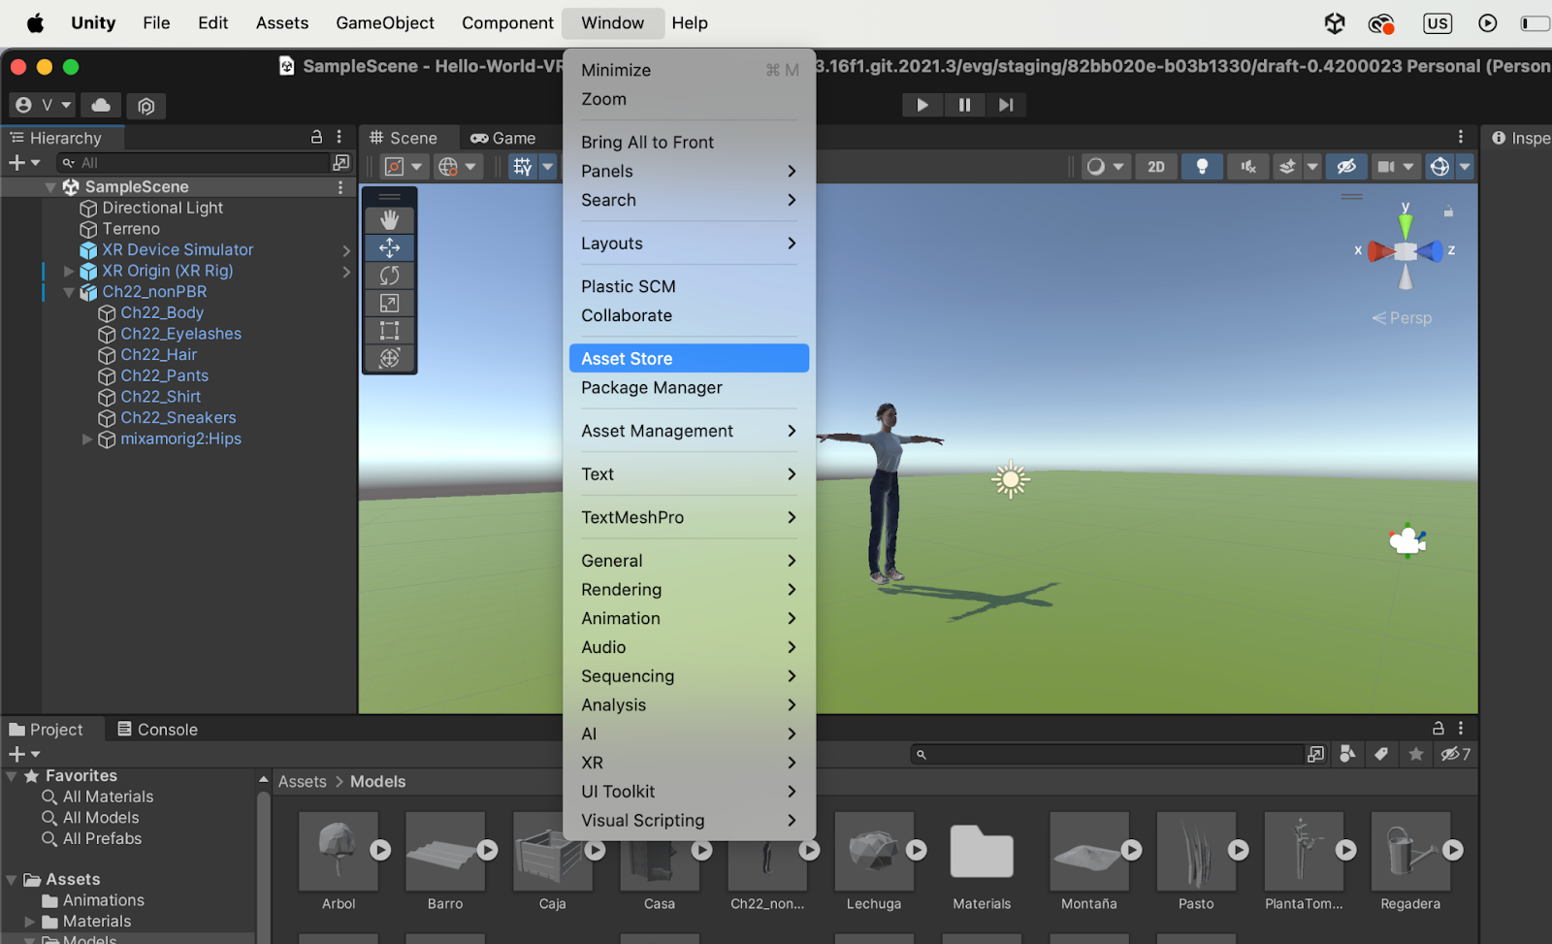
Task: Open All Prefabs in Favorites
Action: (x=102, y=839)
